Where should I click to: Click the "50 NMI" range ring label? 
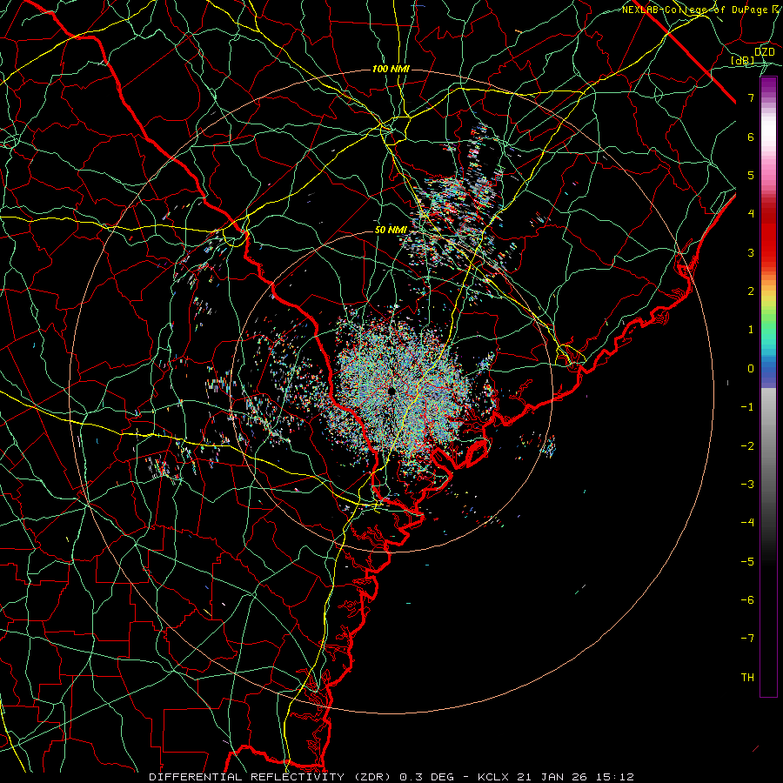(391, 230)
